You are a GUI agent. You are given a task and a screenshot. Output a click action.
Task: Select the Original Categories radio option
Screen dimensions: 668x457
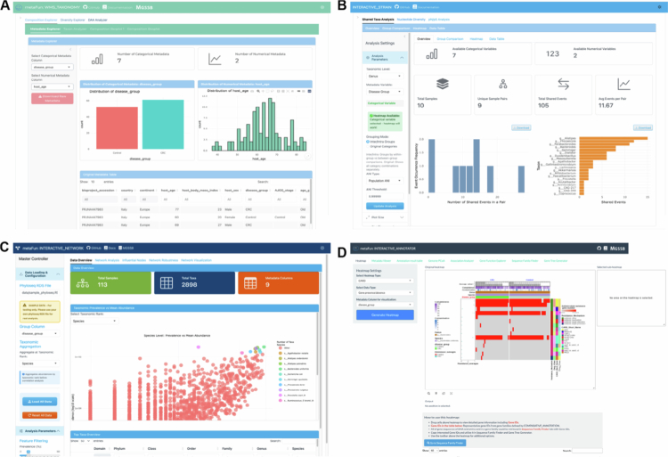click(368, 146)
